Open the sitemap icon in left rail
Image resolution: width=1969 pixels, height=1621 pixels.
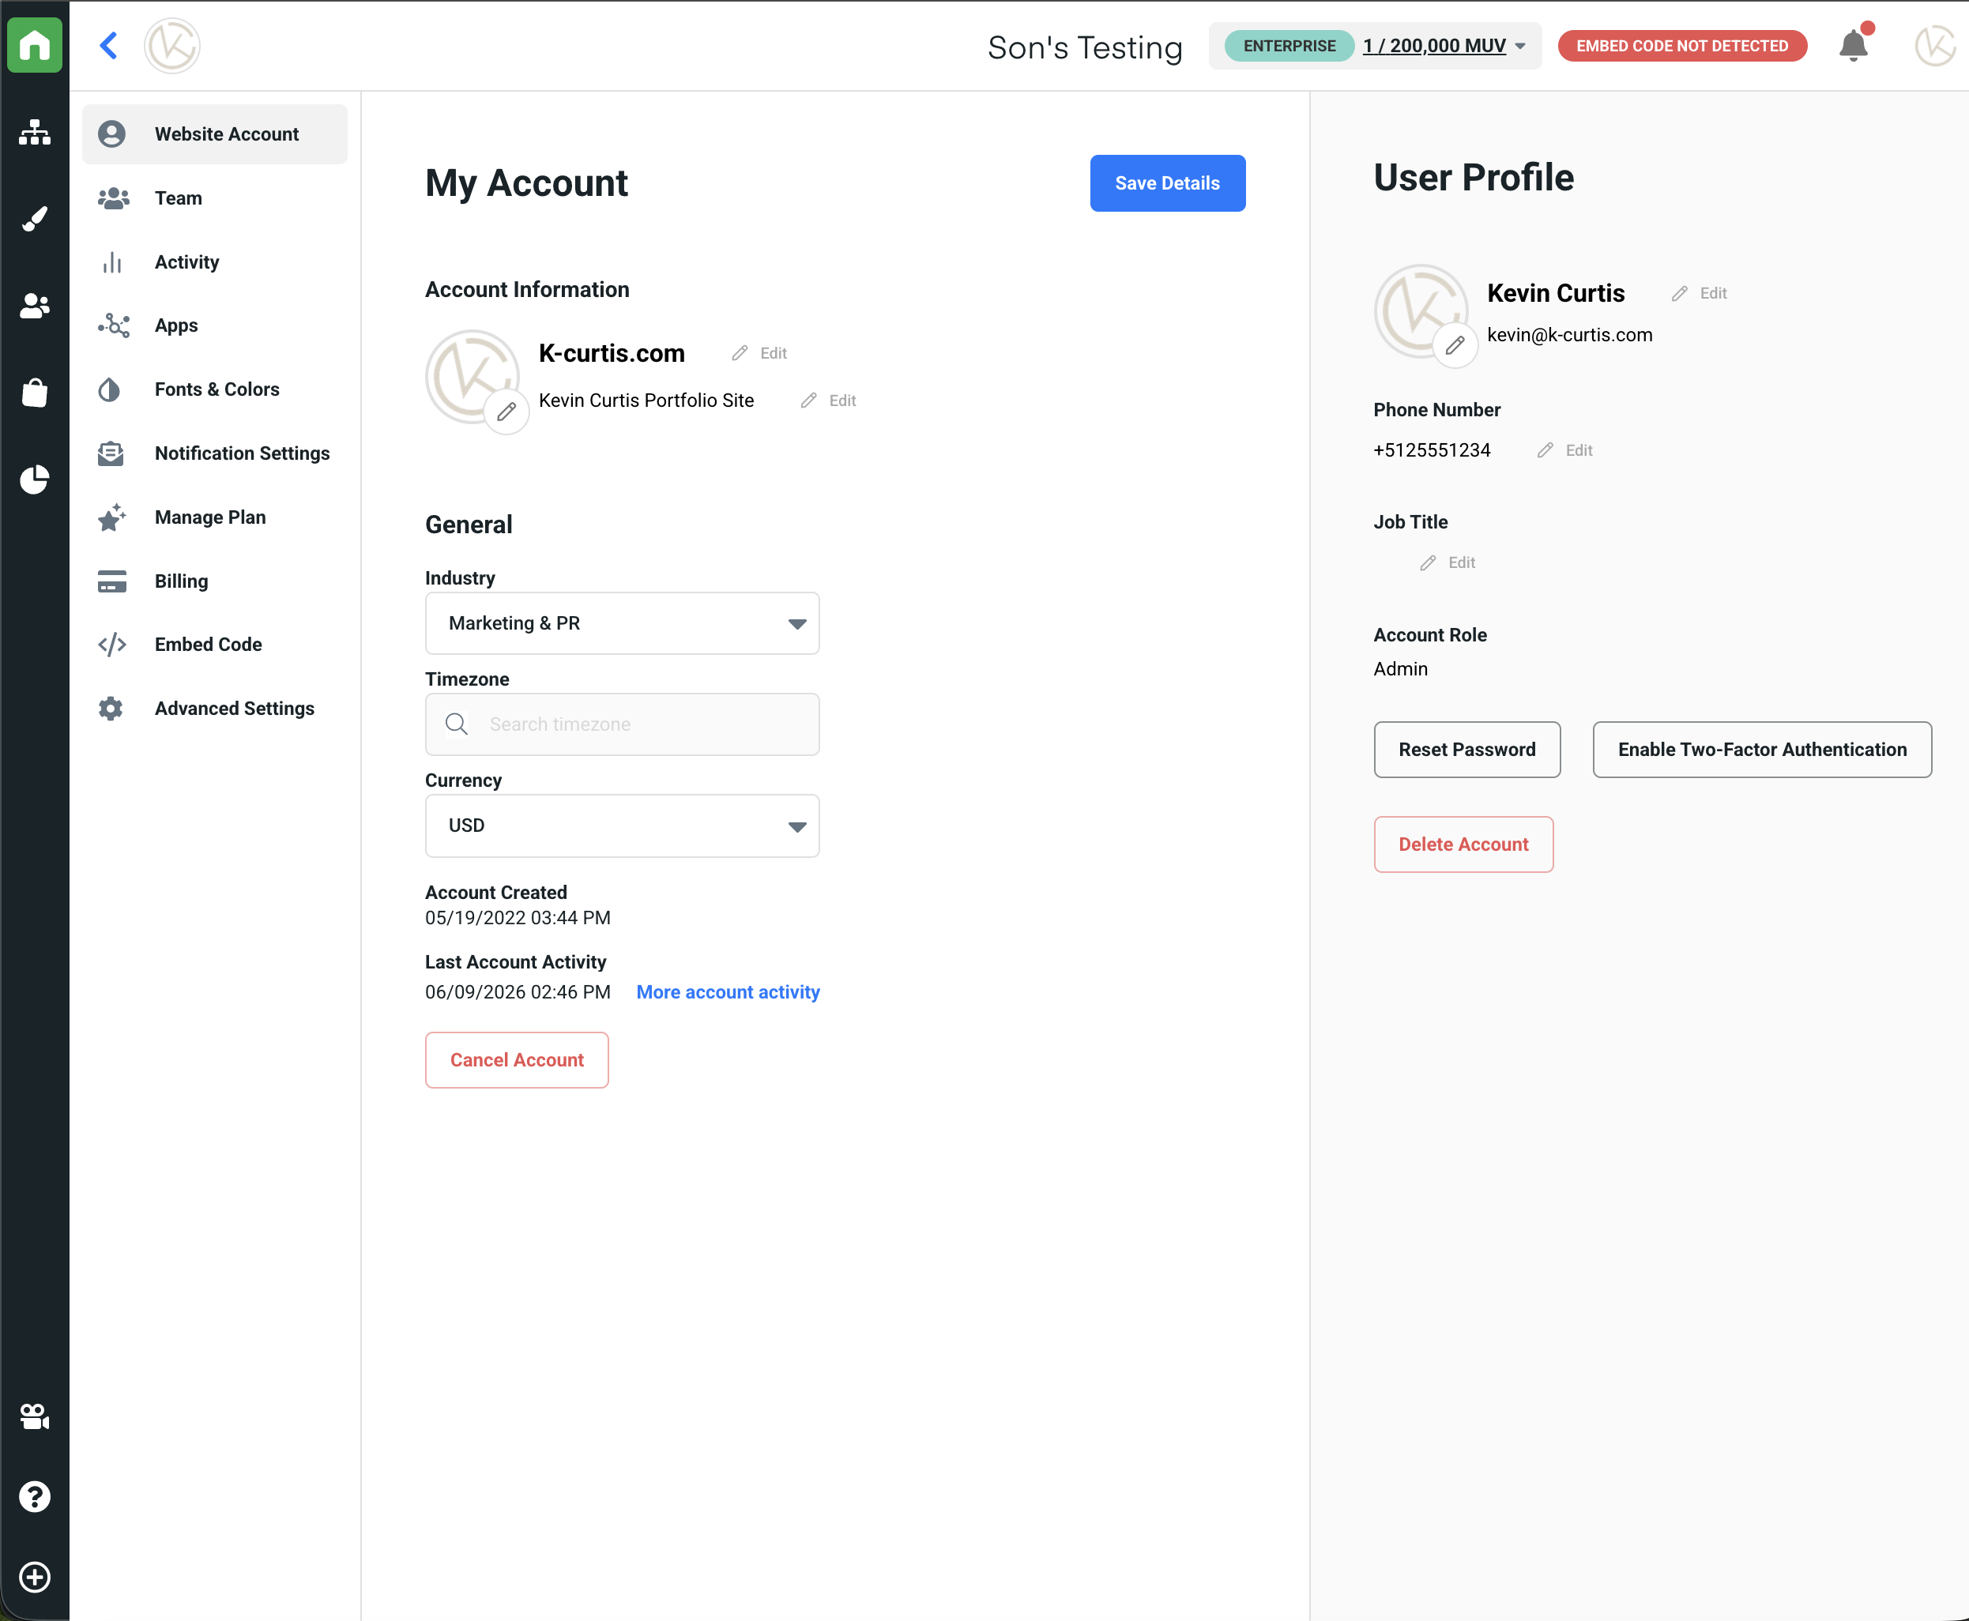(x=35, y=133)
